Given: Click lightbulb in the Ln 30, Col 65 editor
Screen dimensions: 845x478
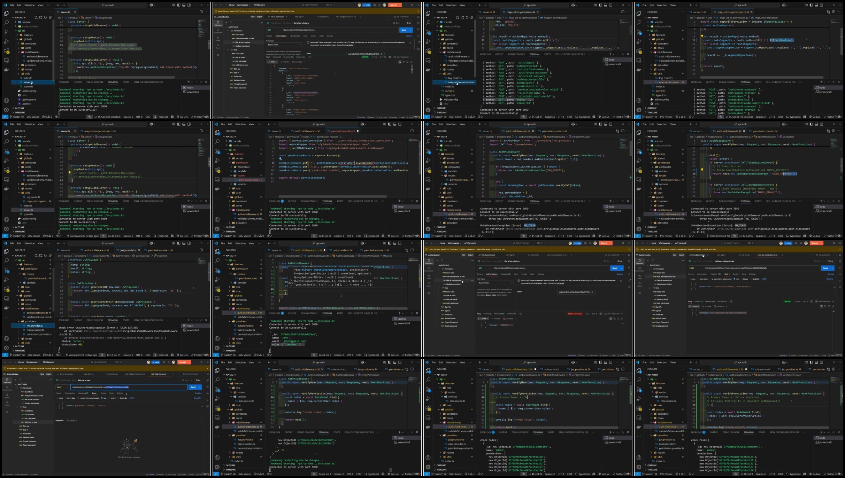Looking at the screenshot, I should coord(702,170).
